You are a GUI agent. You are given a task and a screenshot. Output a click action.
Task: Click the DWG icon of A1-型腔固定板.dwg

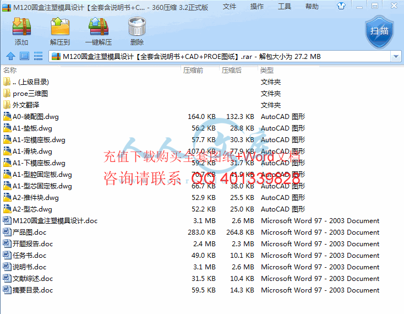point(7,175)
